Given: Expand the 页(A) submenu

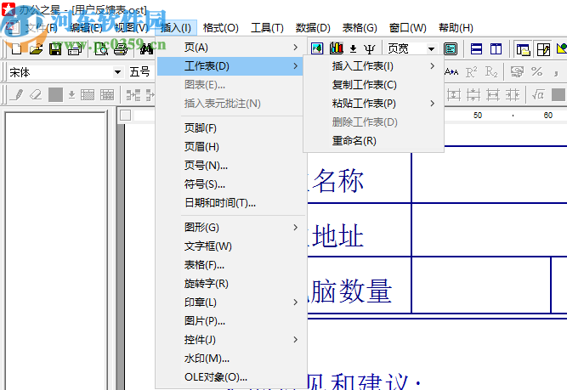Looking at the screenshot, I should pyautogui.click(x=296, y=48).
